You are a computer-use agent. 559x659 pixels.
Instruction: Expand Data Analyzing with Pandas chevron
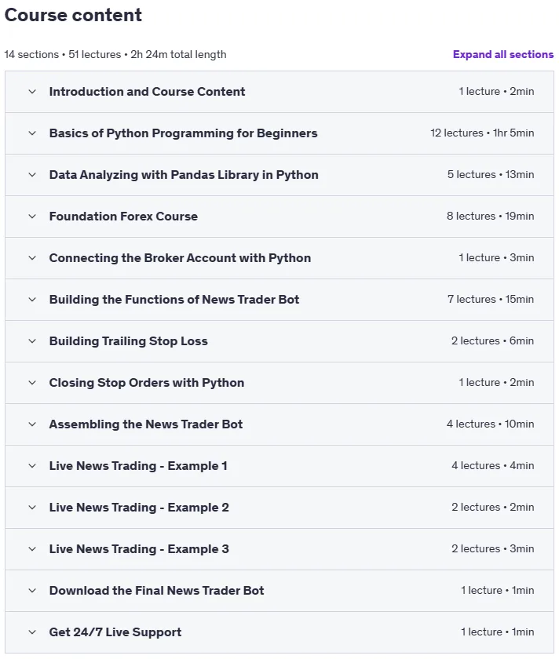32,175
